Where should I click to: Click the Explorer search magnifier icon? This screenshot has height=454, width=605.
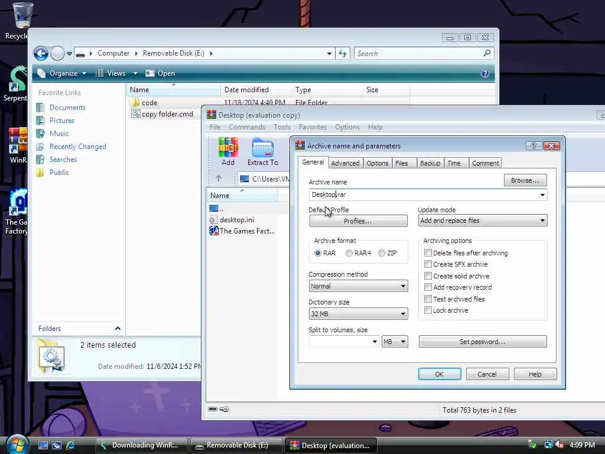tap(487, 53)
